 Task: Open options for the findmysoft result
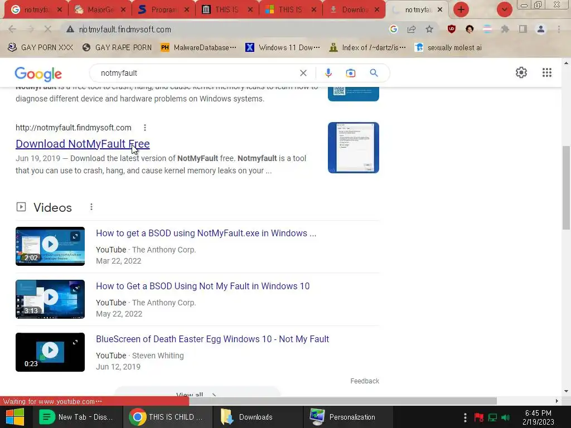point(145,128)
